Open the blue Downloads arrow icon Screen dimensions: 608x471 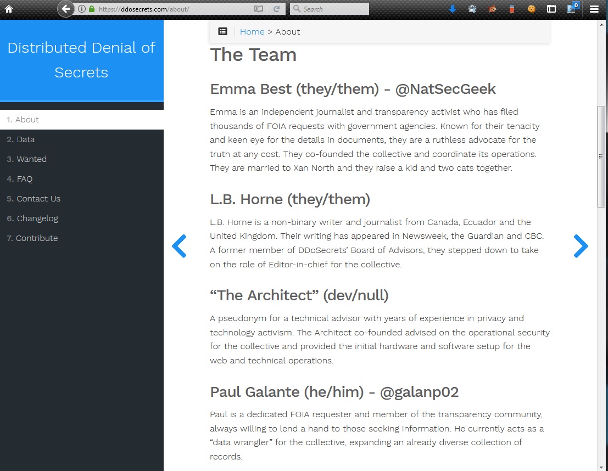[453, 9]
